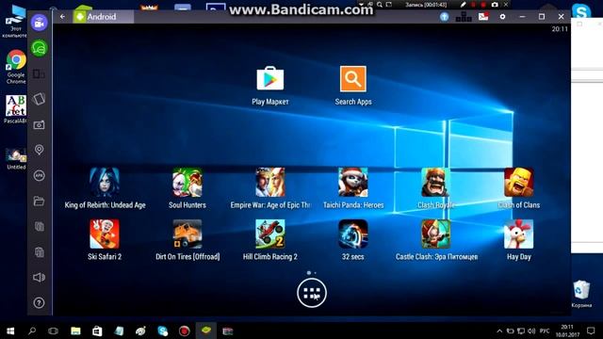This screenshot has width=603, height=339.
Task: Switch language with РУС indicator
Action: pyautogui.click(x=545, y=331)
